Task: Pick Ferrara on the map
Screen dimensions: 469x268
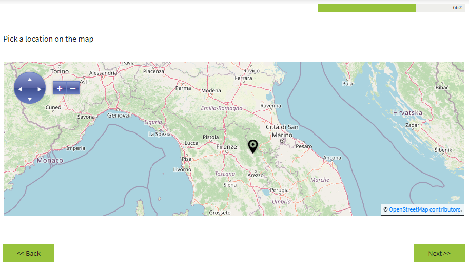Action: pos(243,78)
